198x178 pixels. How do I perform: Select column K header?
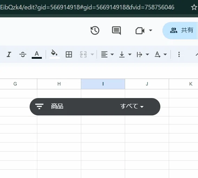point(184,84)
